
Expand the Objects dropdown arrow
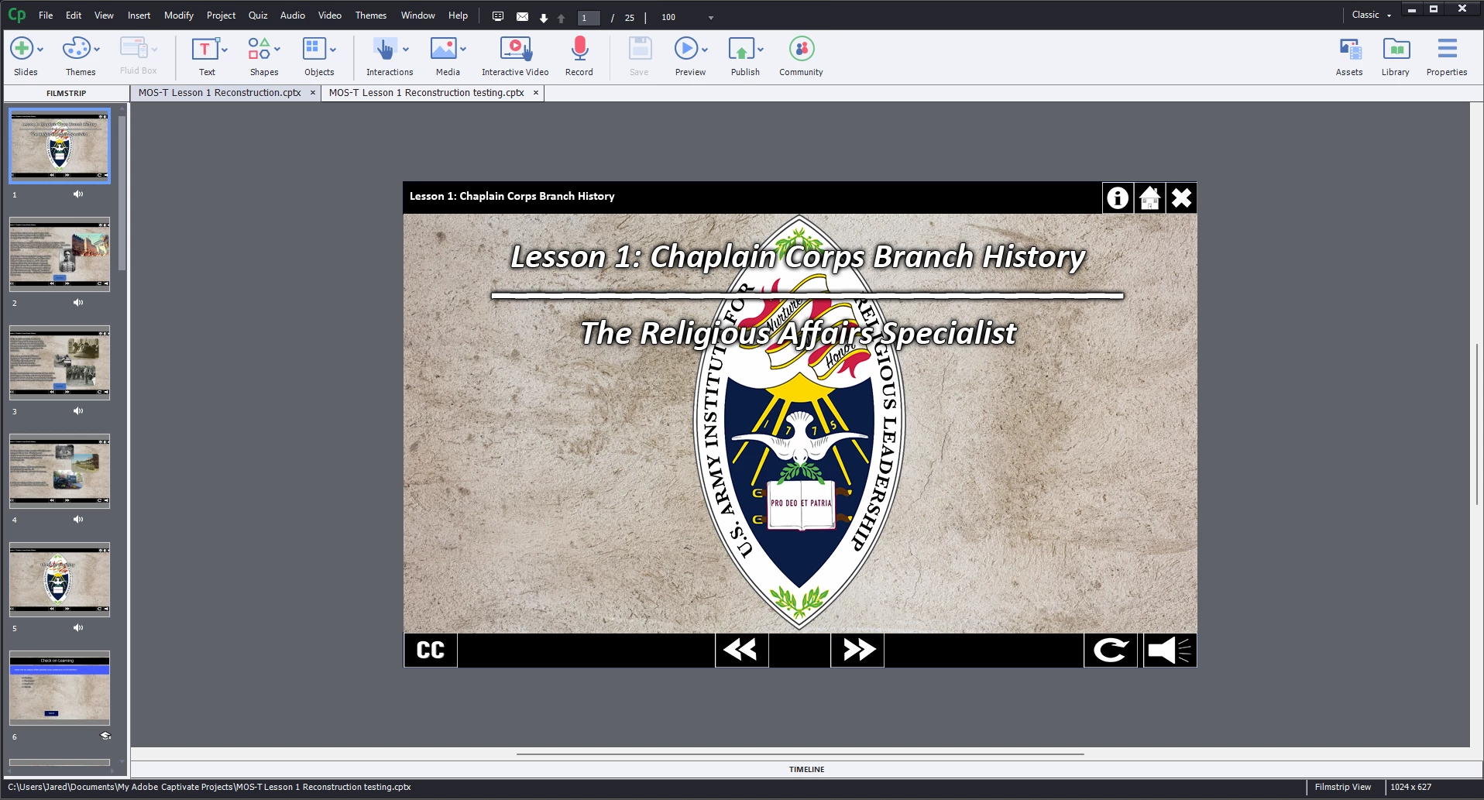(333, 50)
